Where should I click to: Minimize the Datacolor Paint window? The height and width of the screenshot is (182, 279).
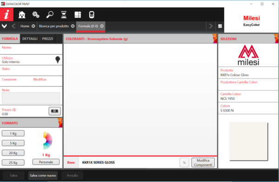pos(251,4)
